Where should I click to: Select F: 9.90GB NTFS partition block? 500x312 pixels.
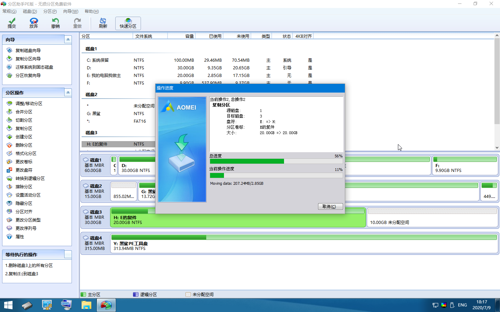[x=465, y=165]
